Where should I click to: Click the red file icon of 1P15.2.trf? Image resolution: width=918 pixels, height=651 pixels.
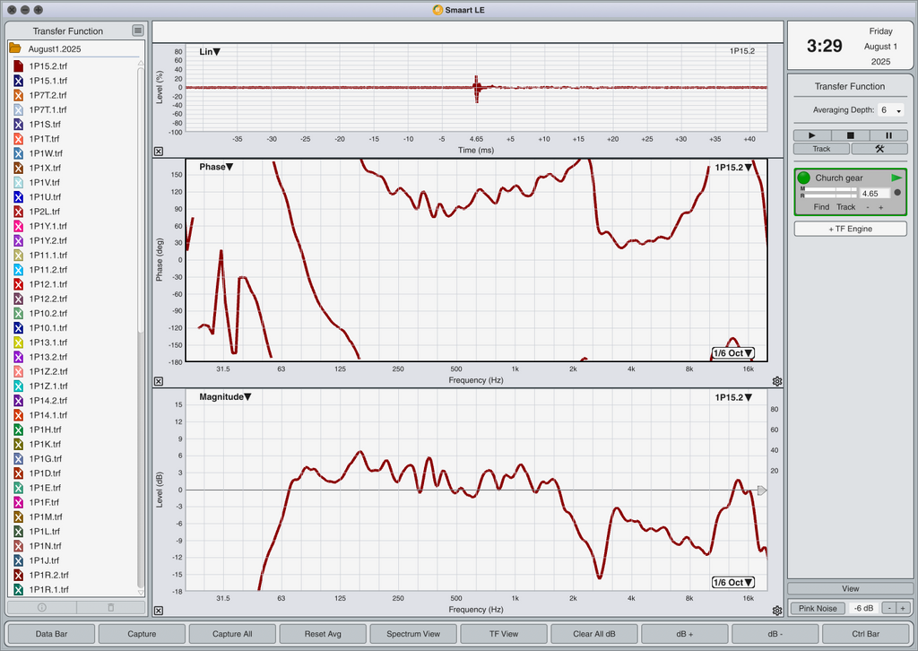coord(18,66)
